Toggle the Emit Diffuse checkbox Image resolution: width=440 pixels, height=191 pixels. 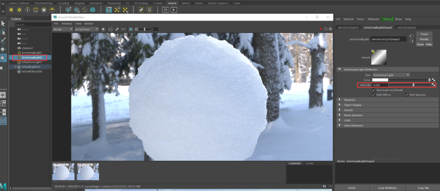click(374, 94)
